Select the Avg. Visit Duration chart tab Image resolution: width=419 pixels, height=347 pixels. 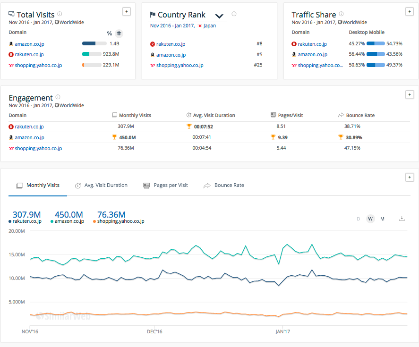[x=101, y=186]
